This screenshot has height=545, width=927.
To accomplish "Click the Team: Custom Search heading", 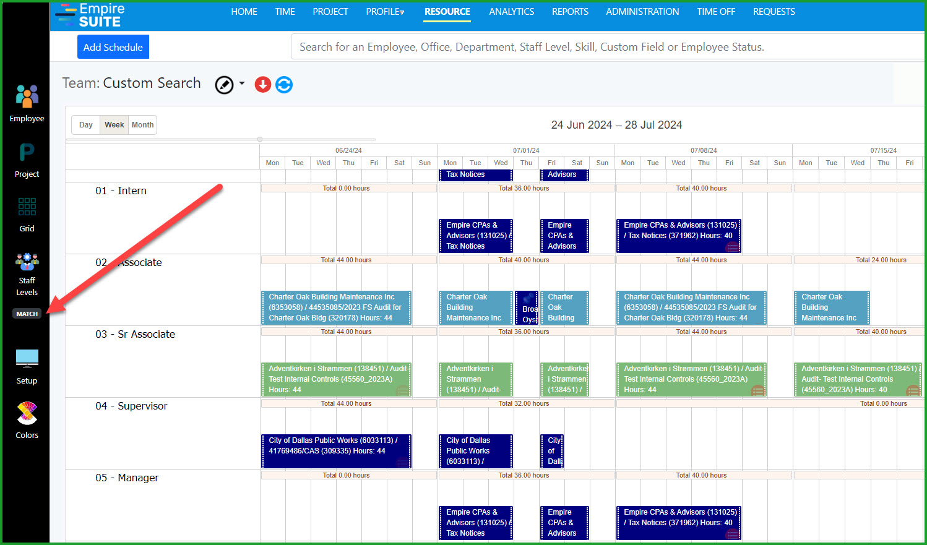I will (x=132, y=83).
